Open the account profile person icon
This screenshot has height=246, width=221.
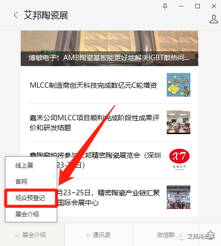click(214, 19)
